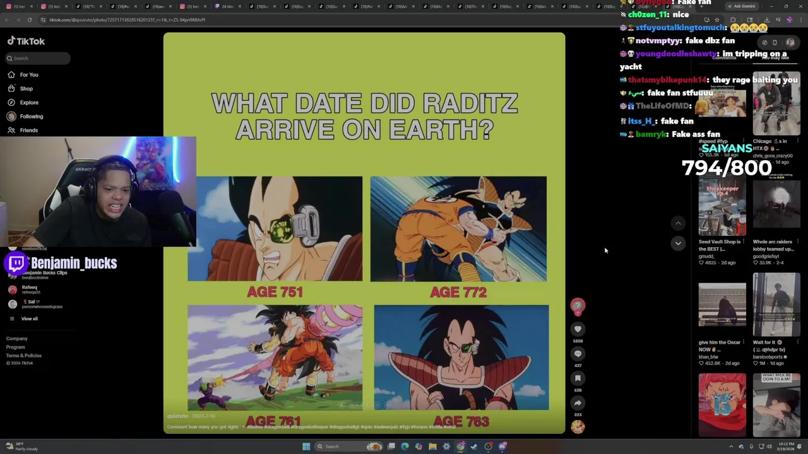Viewport: 808px width, 454px height.
Task: Open Chrome three-dot menu
Action: tap(800, 20)
